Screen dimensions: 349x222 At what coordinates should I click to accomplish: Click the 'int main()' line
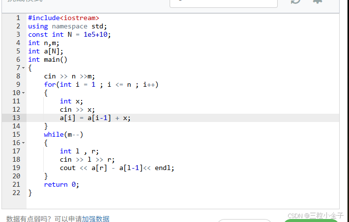[x=48, y=59]
